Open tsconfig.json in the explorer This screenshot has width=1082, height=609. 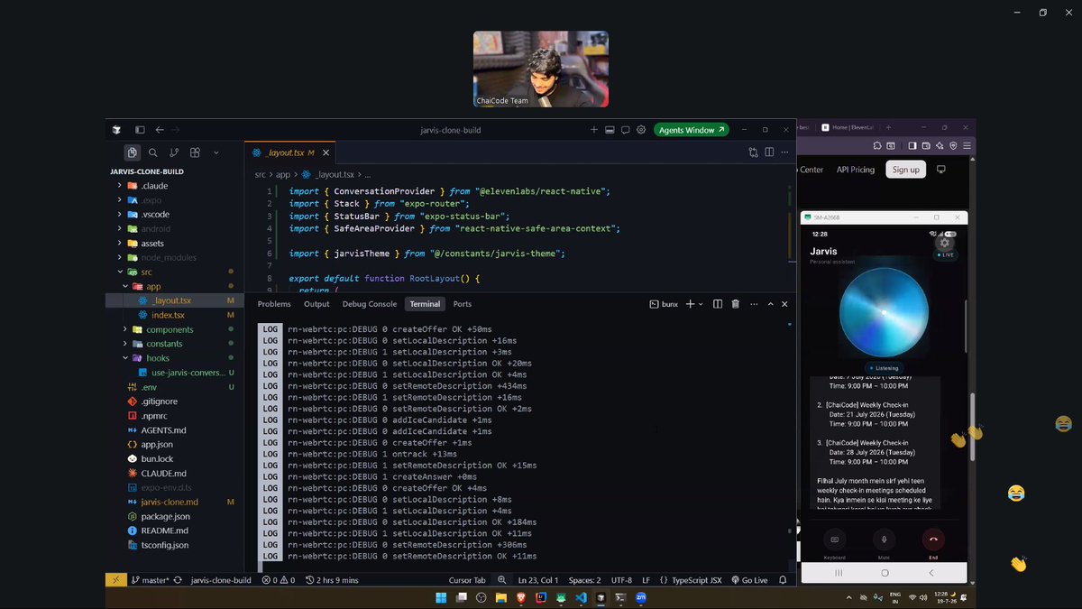pyautogui.click(x=165, y=545)
